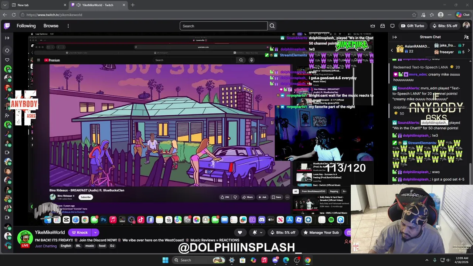Close the New tab browser tab
The width and height of the screenshot is (473, 266).
pyautogui.click(x=65, y=5)
